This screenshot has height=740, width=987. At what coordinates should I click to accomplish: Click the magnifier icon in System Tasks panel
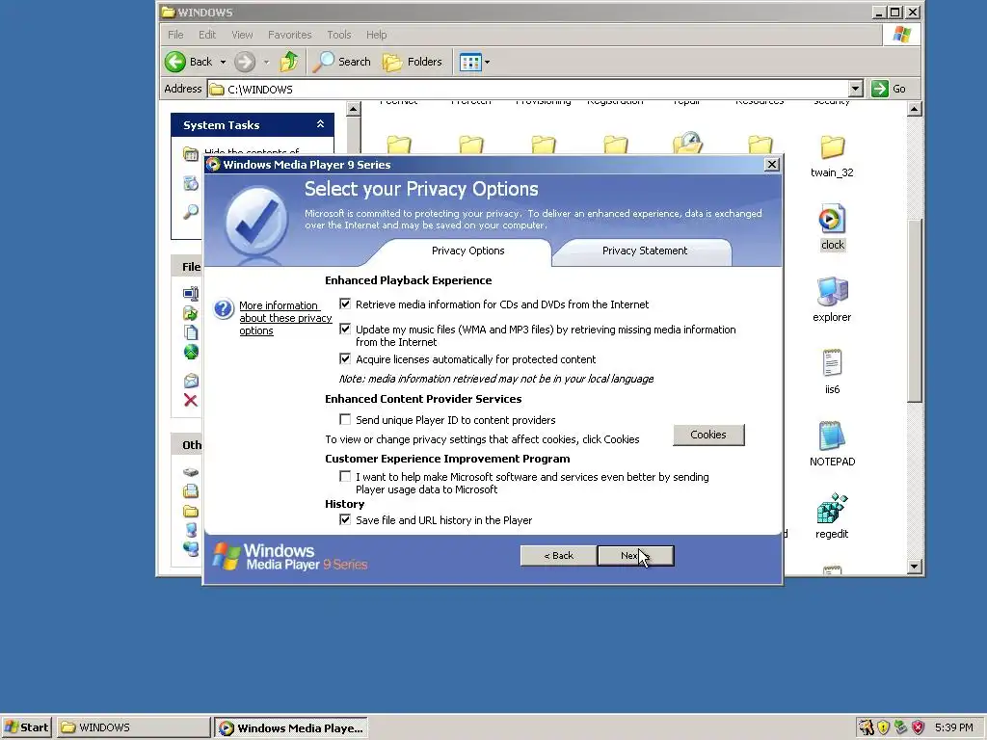[191, 211]
